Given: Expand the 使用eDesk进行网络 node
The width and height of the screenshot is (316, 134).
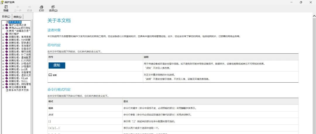Looking at the screenshot, I should pos(3,28).
